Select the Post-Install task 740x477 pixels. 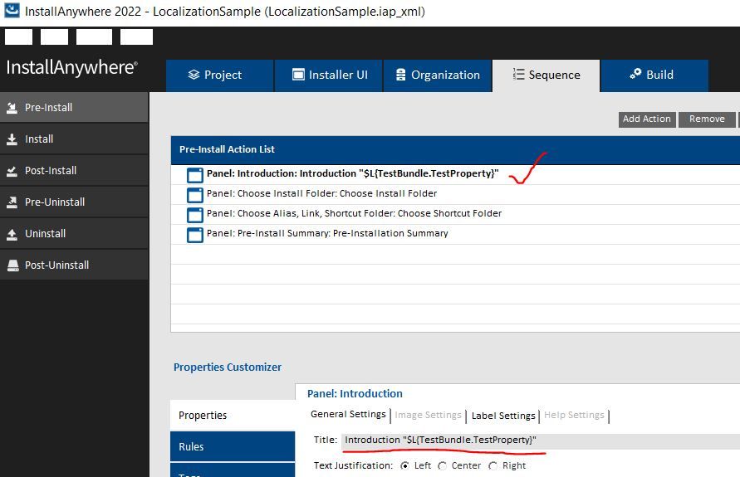click(74, 171)
